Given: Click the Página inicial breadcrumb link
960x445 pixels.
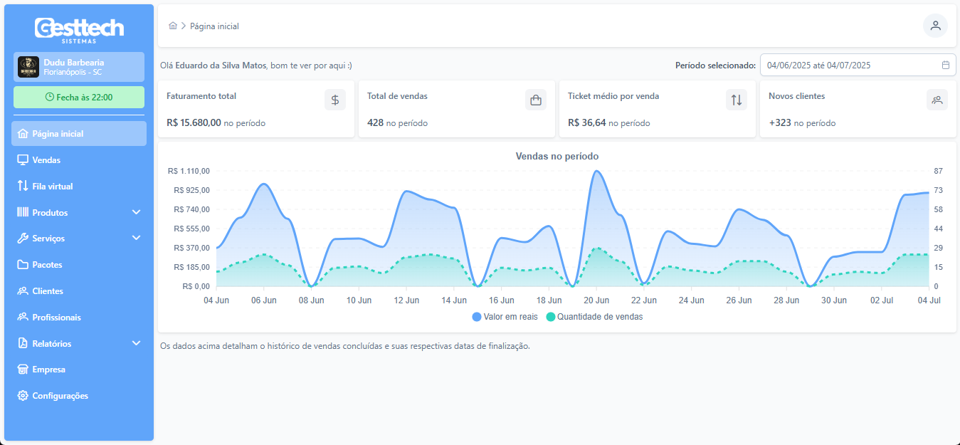Looking at the screenshot, I should coord(214,26).
